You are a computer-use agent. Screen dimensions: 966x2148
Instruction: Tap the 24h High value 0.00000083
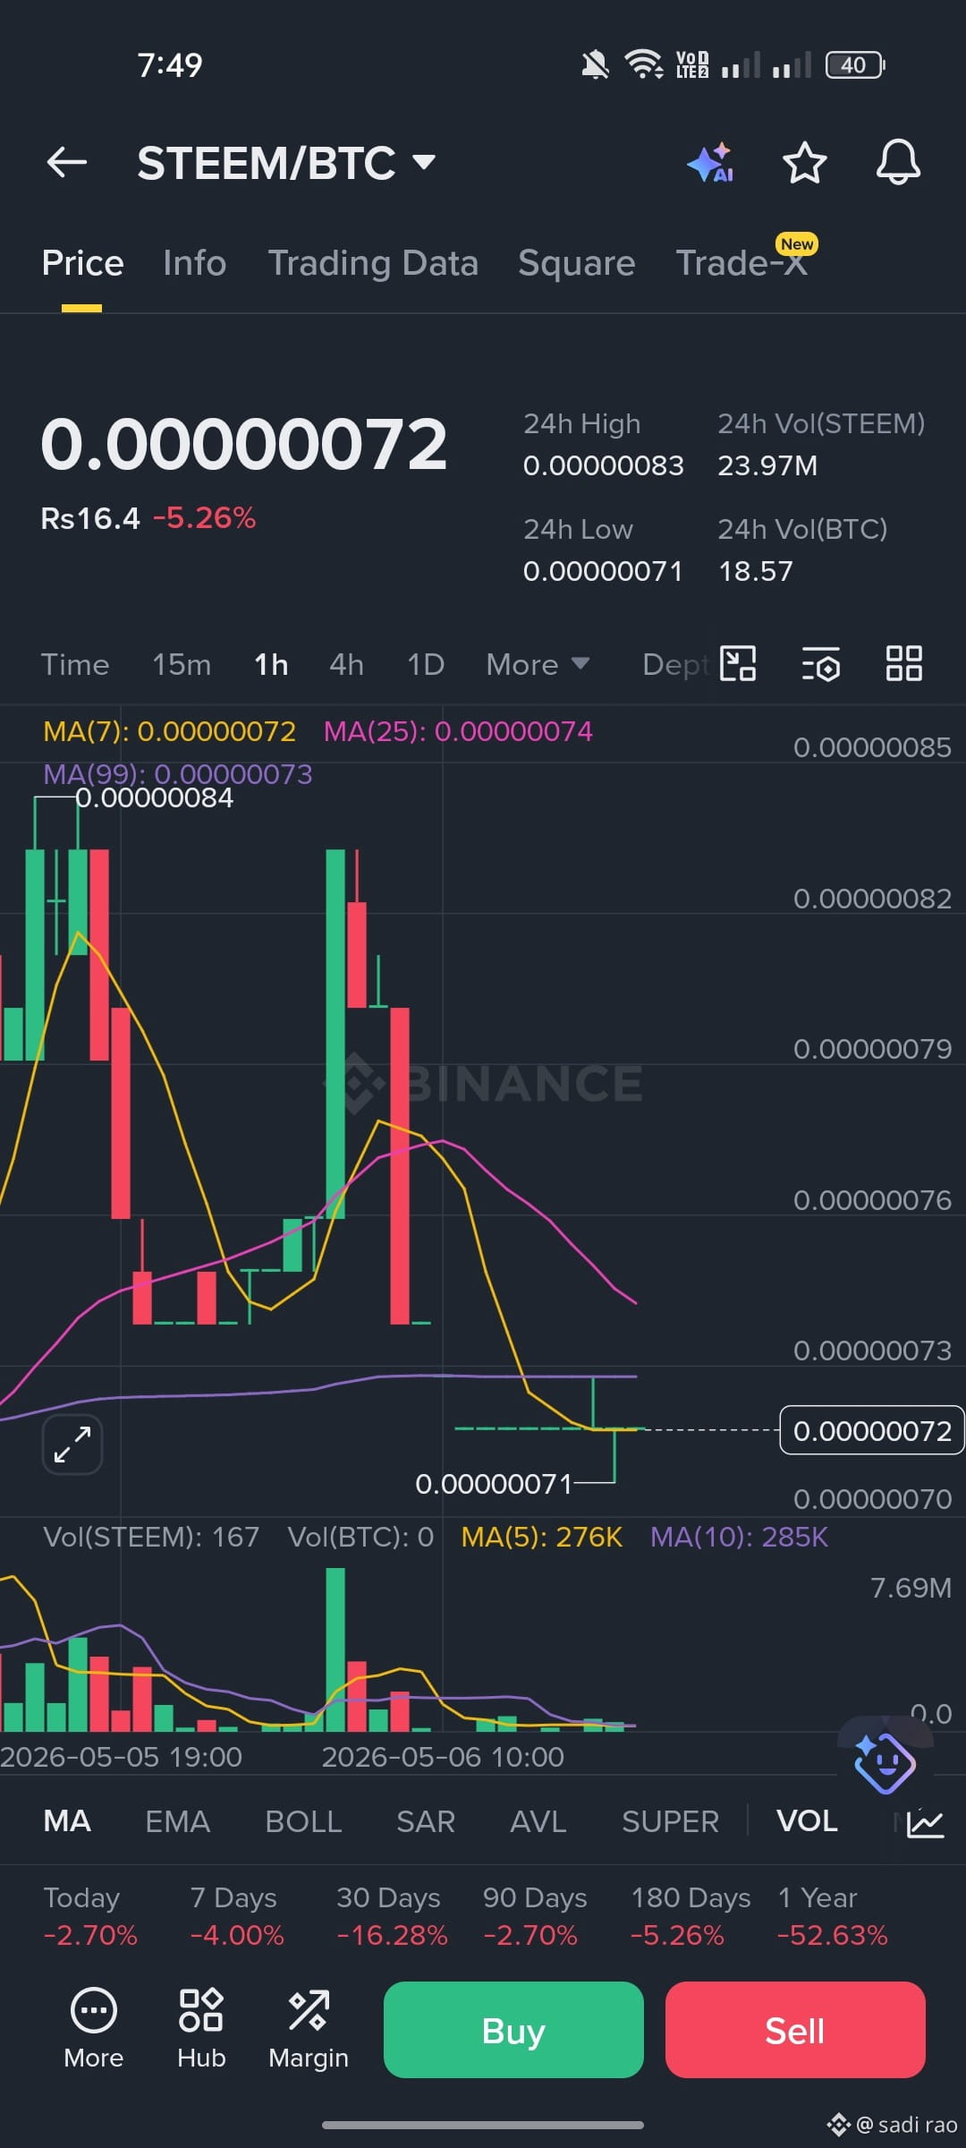coord(604,465)
